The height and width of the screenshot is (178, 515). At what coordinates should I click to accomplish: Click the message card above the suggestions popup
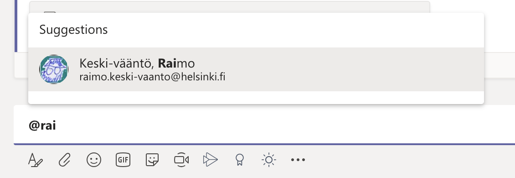point(230,7)
